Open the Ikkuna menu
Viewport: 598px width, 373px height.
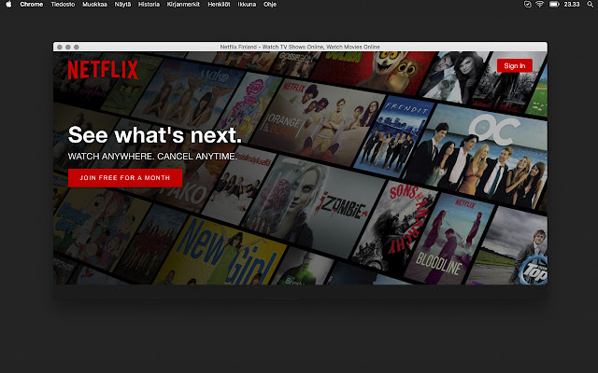click(247, 5)
